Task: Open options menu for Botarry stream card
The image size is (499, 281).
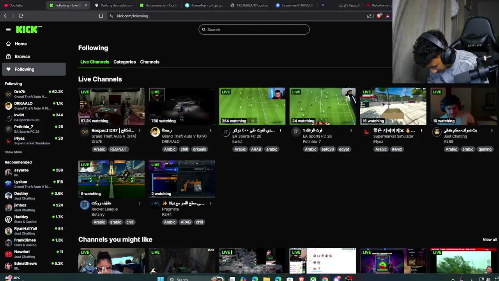Action: (140, 203)
